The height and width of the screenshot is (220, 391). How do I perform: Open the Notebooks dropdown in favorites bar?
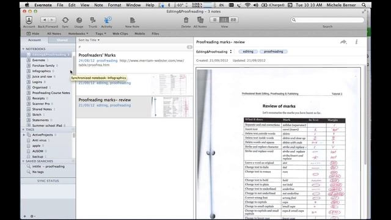(x=78, y=34)
